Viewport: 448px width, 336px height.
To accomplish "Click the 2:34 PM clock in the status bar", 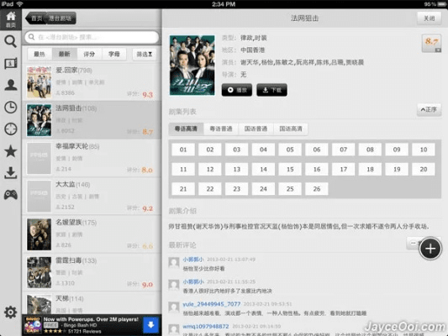I will 224,4.
